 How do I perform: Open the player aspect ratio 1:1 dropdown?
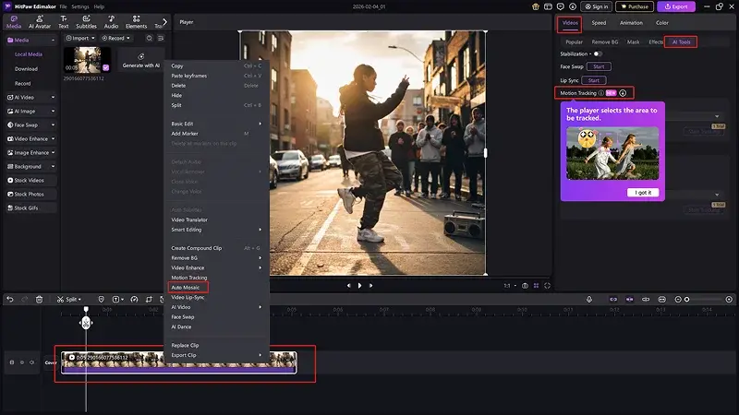coord(510,286)
